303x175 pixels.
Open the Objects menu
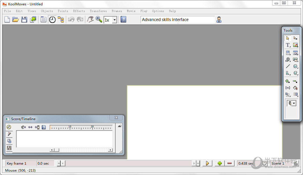pyautogui.click(x=47, y=11)
